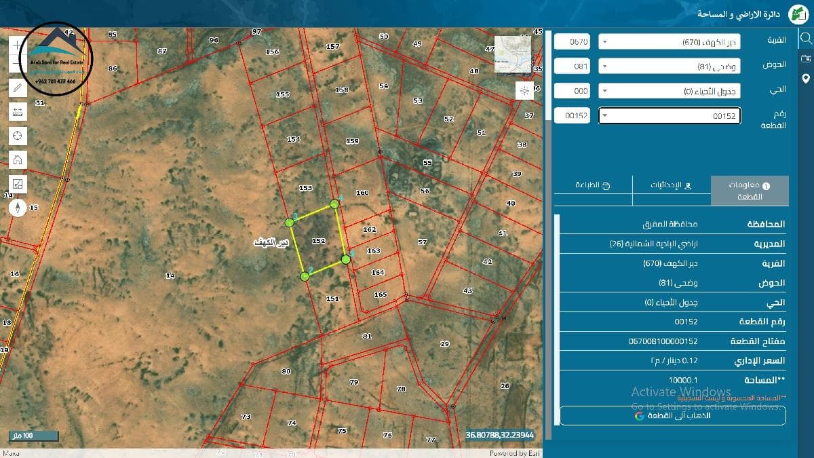The image size is (814, 458).
Task: Select the pencil draw tool
Action: pyautogui.click(x=18, y=87)
